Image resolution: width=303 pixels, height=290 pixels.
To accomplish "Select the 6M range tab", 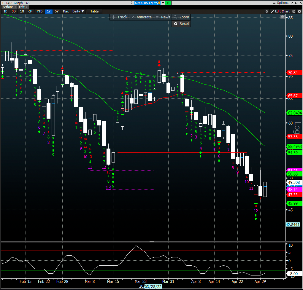I will 30,11.
